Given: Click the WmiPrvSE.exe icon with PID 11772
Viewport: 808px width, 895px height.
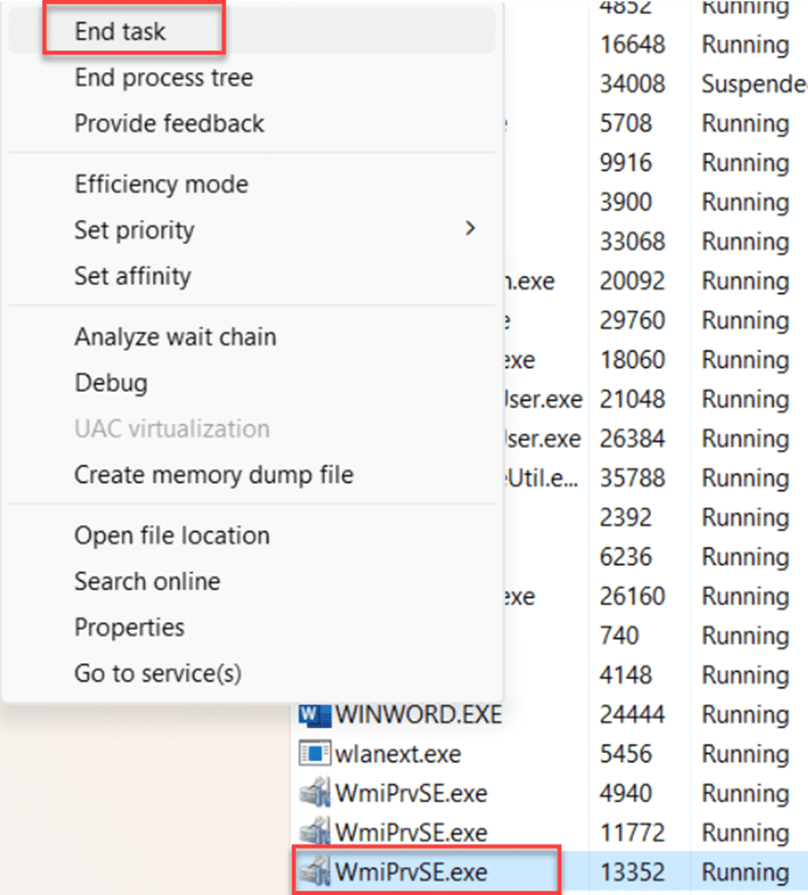Looking at the screenshot, I should 313,832.
